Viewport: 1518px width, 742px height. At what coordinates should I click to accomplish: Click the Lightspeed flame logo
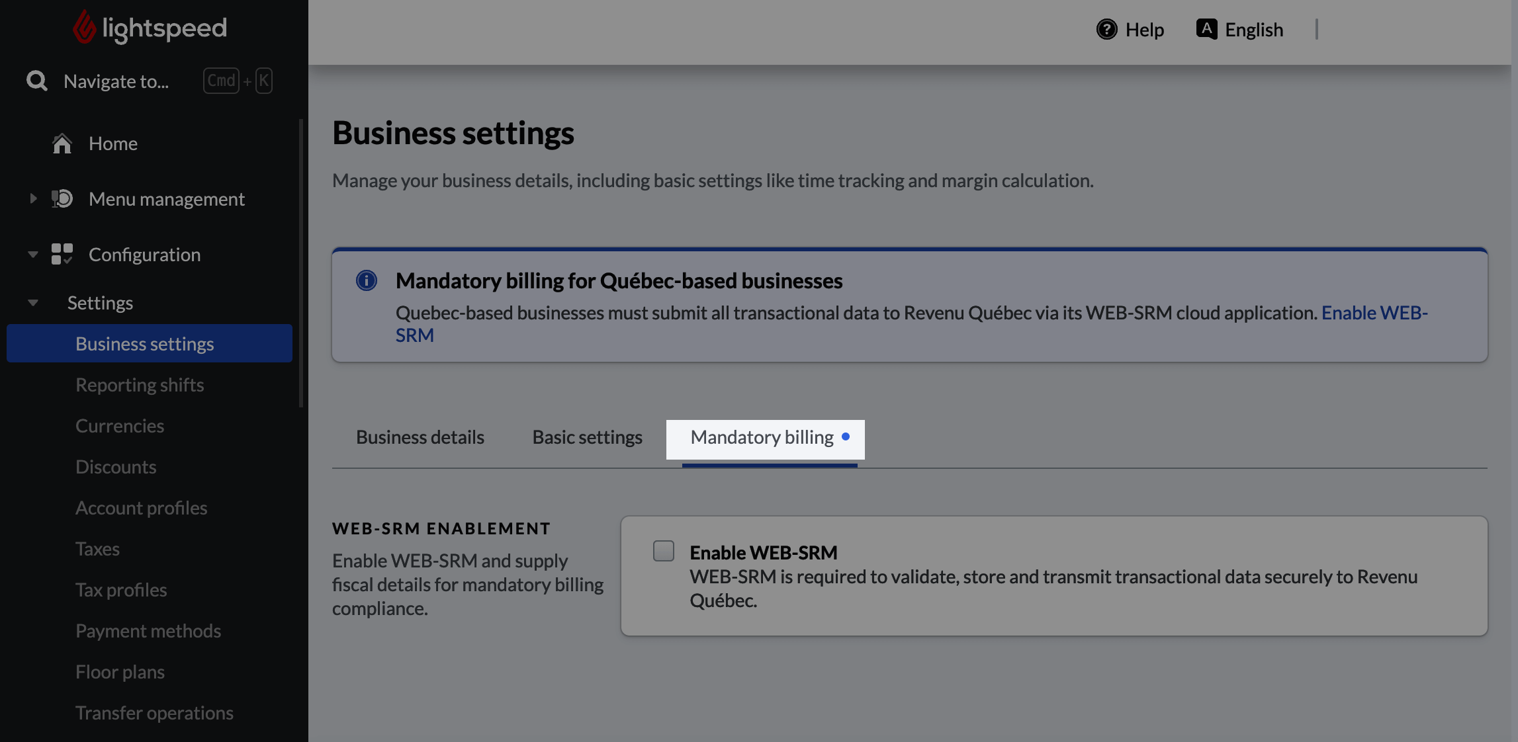pos(84,27)
